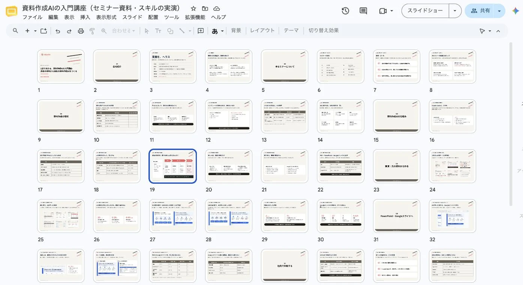Start the スライドショー presentation
This screenshot has height=285, width=523.
click(x=425, y=11)
